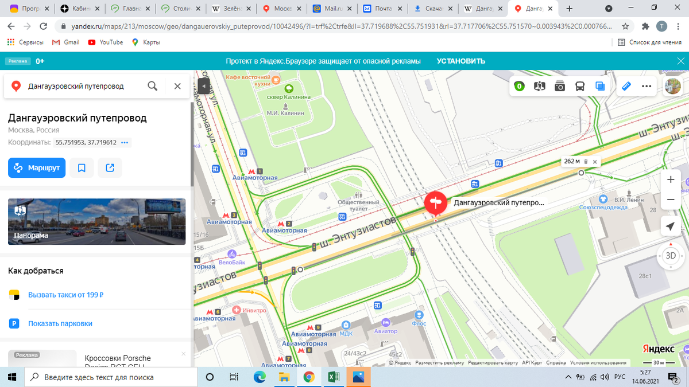Click the Инвитро medical marker
The height and width of the screenshot is (387, 689).
pos(236,310)
